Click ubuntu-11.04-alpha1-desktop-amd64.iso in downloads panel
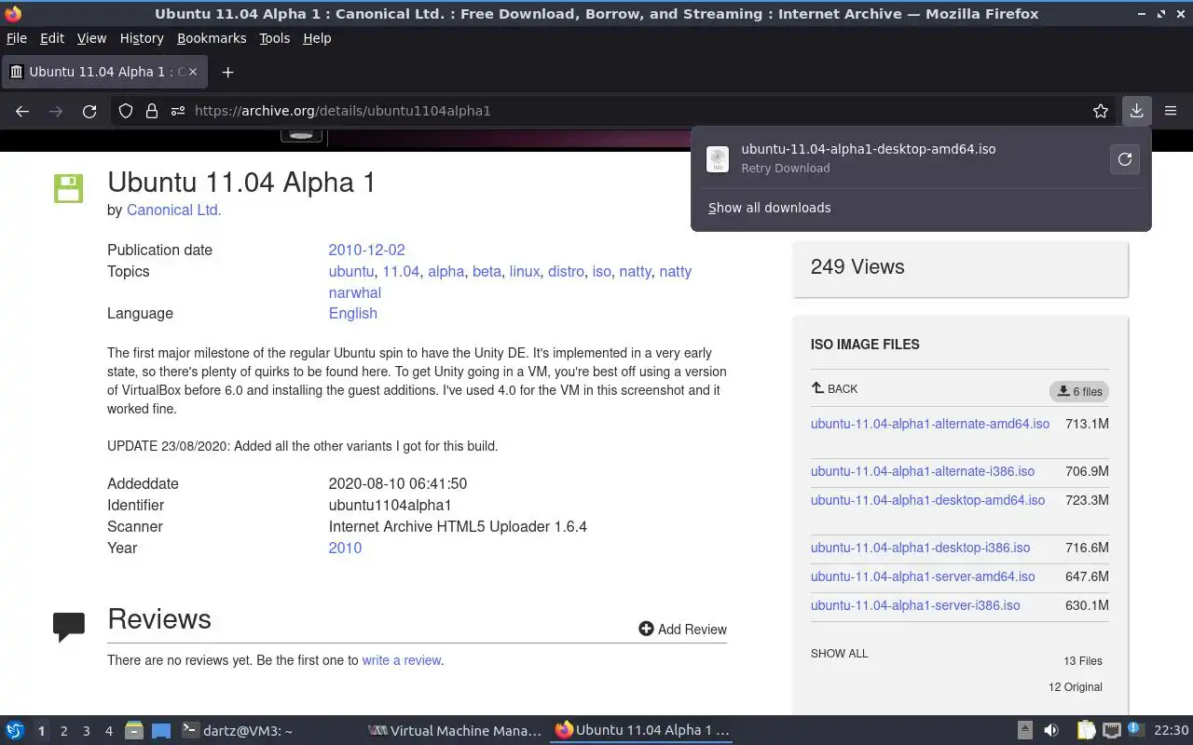This screenshot has height=745, width=1193. (x=869, y=149)
